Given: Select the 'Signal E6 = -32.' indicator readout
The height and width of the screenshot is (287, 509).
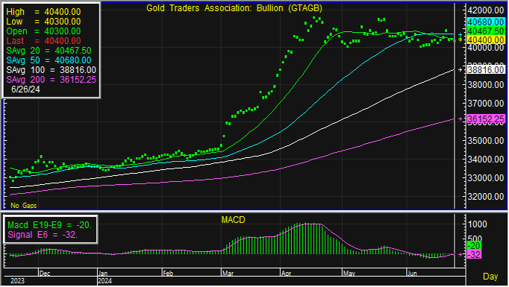Looking at the screenshot, I should (x=43, y=235).
